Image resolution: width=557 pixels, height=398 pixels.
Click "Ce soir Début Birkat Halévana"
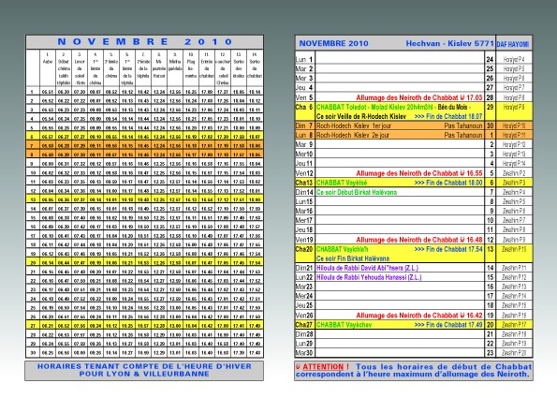[x=357, y=192]
